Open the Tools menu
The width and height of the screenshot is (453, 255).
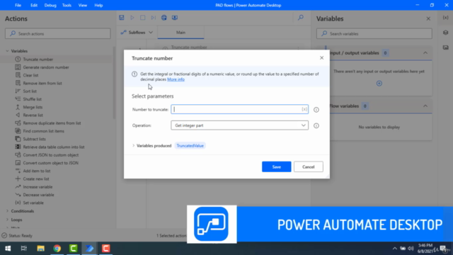(67, 5)
